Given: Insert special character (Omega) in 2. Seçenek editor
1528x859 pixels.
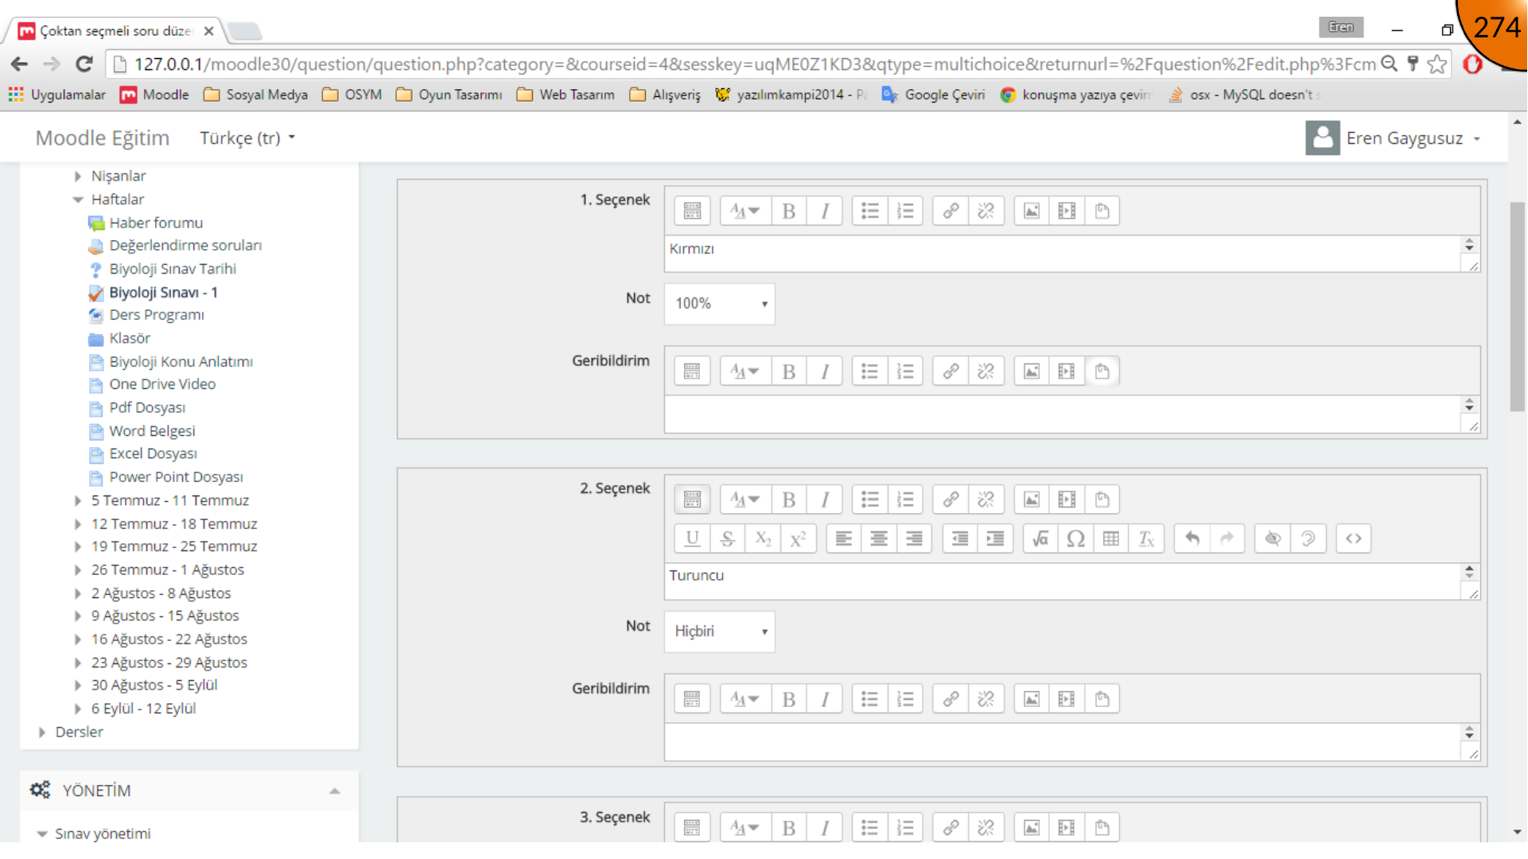Looking at the screenshot, I should 1076,538.
